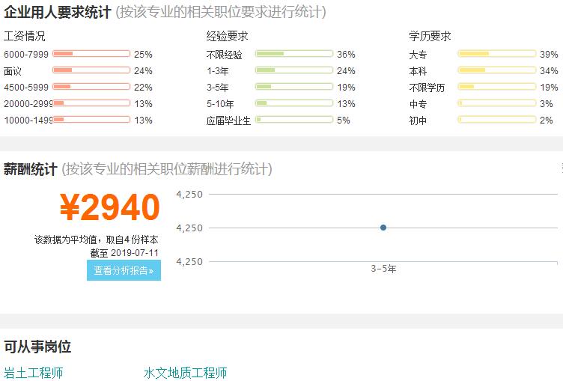The height and width of the screenshot is (381, 563).
Task: Click the 应届毕业生 experience bar
Action: 294,120
